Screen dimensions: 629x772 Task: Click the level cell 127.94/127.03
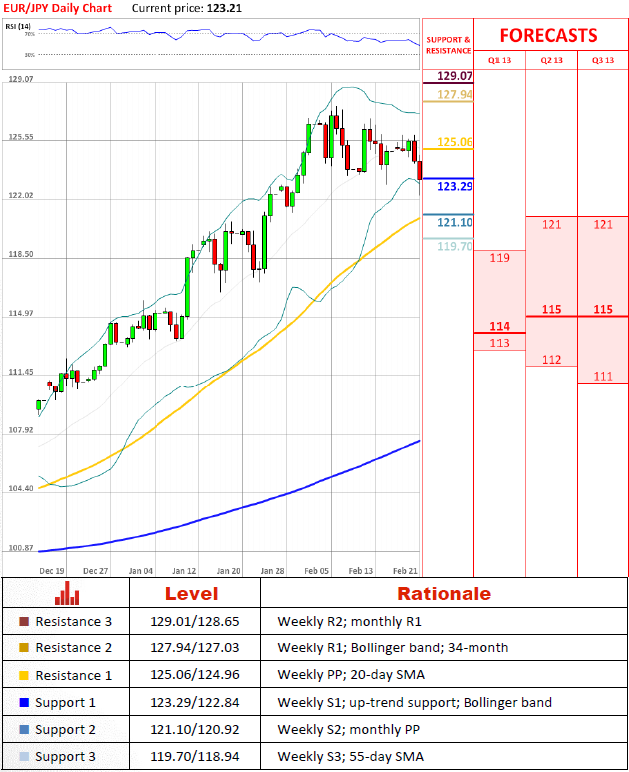coord(194,648)
